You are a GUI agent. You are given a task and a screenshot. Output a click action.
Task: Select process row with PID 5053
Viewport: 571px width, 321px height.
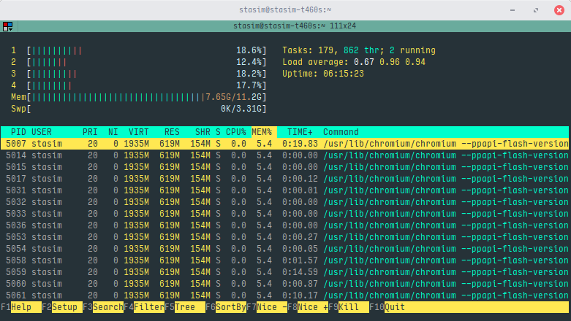point(284,237)
